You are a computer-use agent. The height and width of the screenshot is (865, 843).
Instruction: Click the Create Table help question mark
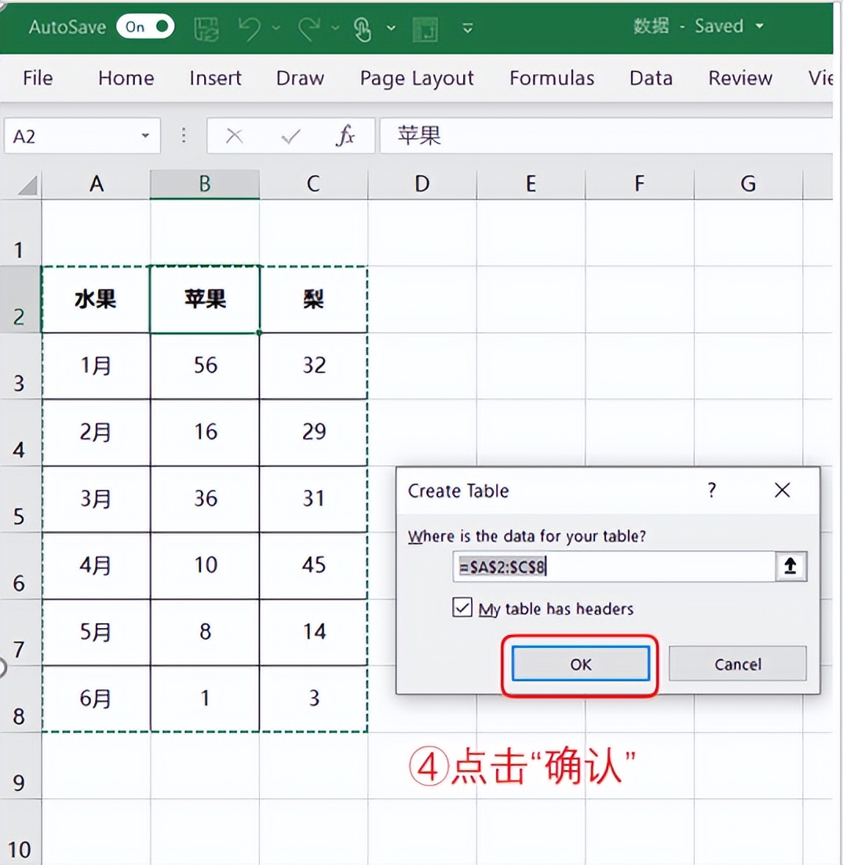pyautogui.click(x=712, y=490)
